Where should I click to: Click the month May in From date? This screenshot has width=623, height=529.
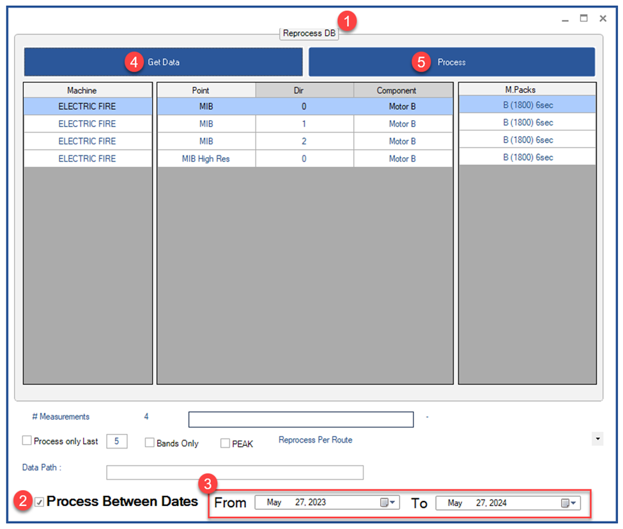pyautogui.click(x=274, y=502)
